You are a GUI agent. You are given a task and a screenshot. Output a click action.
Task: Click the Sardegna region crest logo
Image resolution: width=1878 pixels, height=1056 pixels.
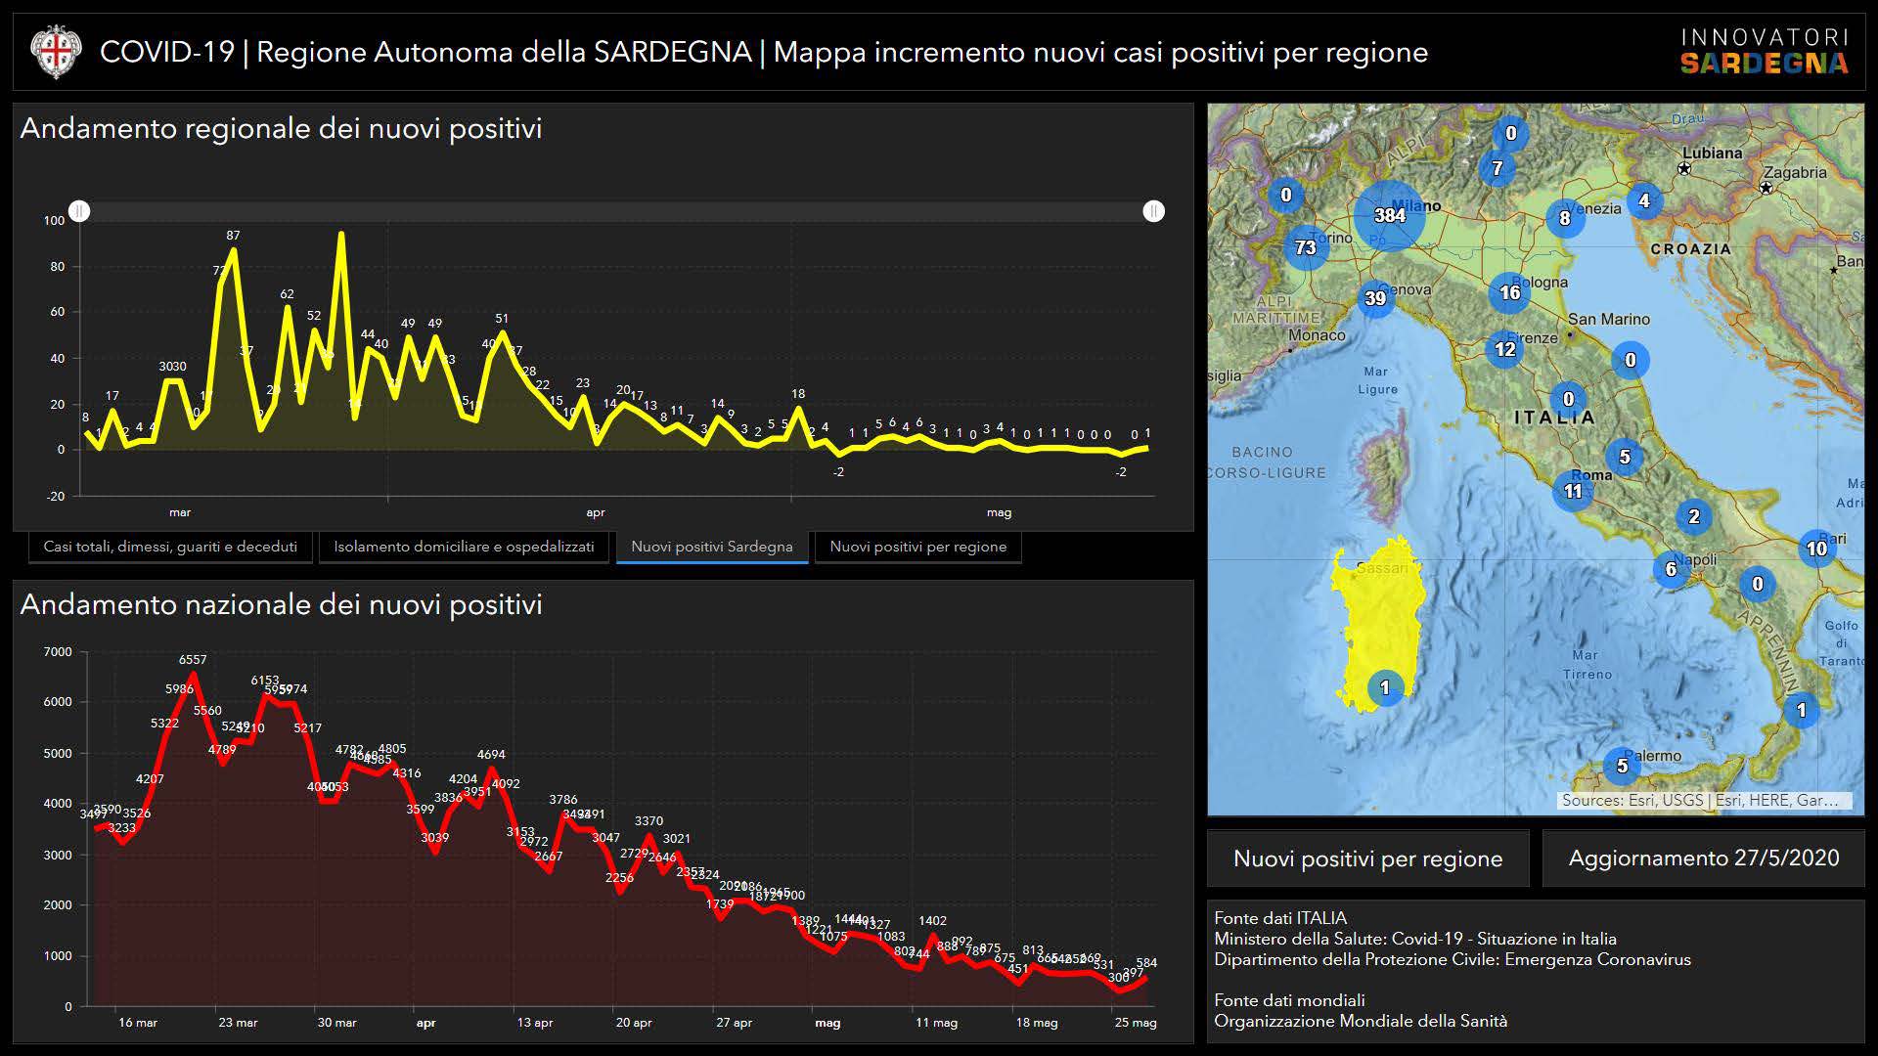tap(55, 52)
